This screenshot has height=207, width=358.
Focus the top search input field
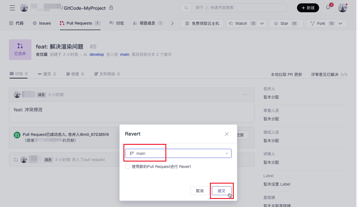[238, 8]
